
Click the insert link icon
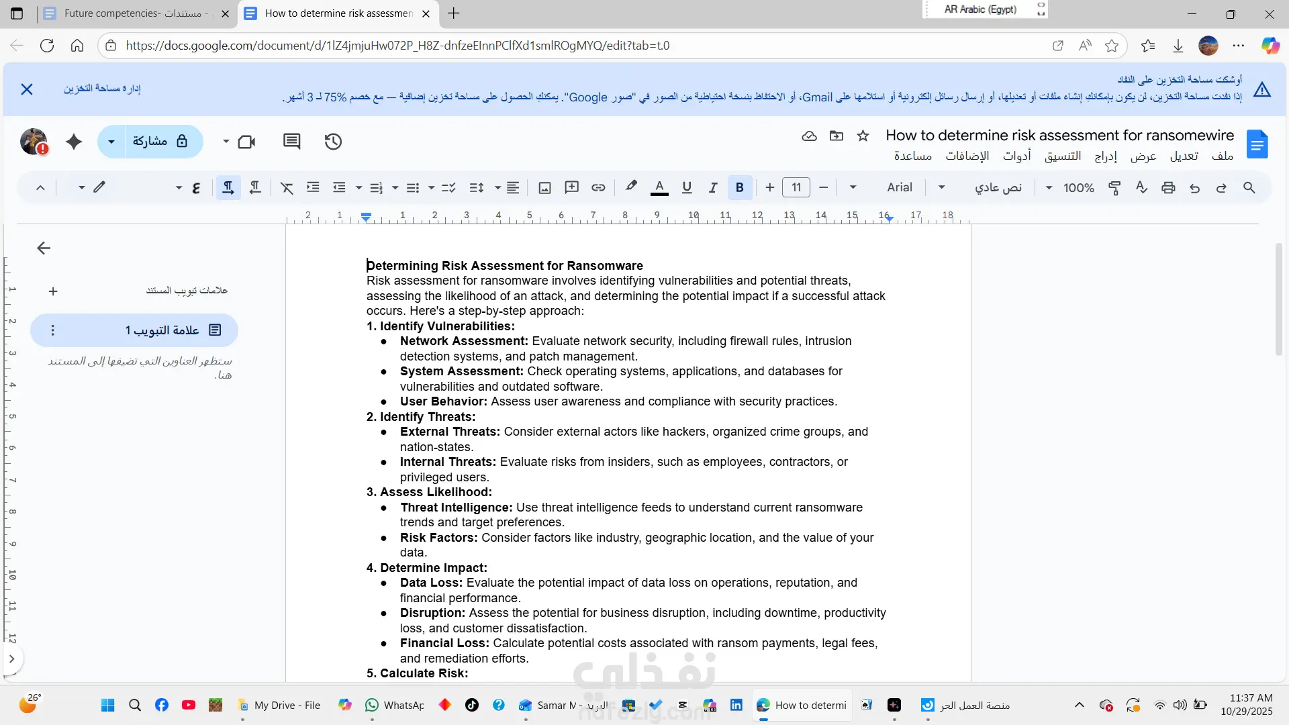pos(598,188)
